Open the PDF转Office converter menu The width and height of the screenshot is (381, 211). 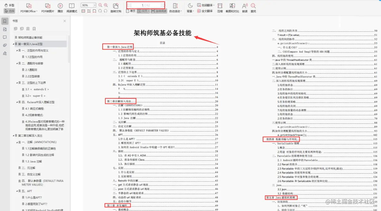29,8
